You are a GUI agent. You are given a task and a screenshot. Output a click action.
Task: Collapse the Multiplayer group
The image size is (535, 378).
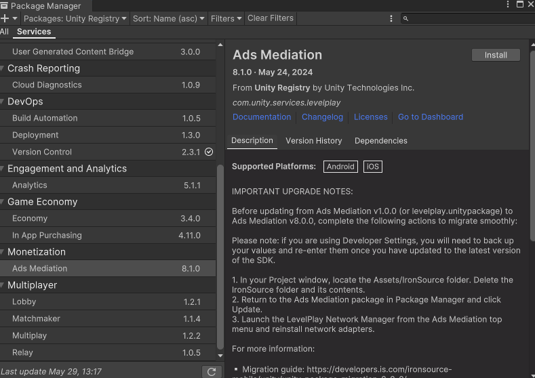coord(2,285)
